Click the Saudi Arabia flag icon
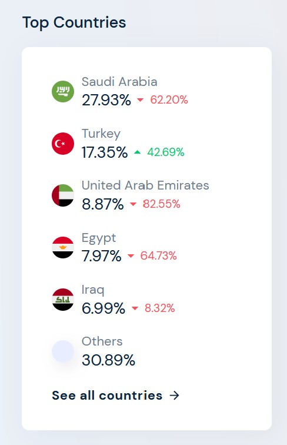The height and width of the screenshot is (445, 287). tap(63, 91)
